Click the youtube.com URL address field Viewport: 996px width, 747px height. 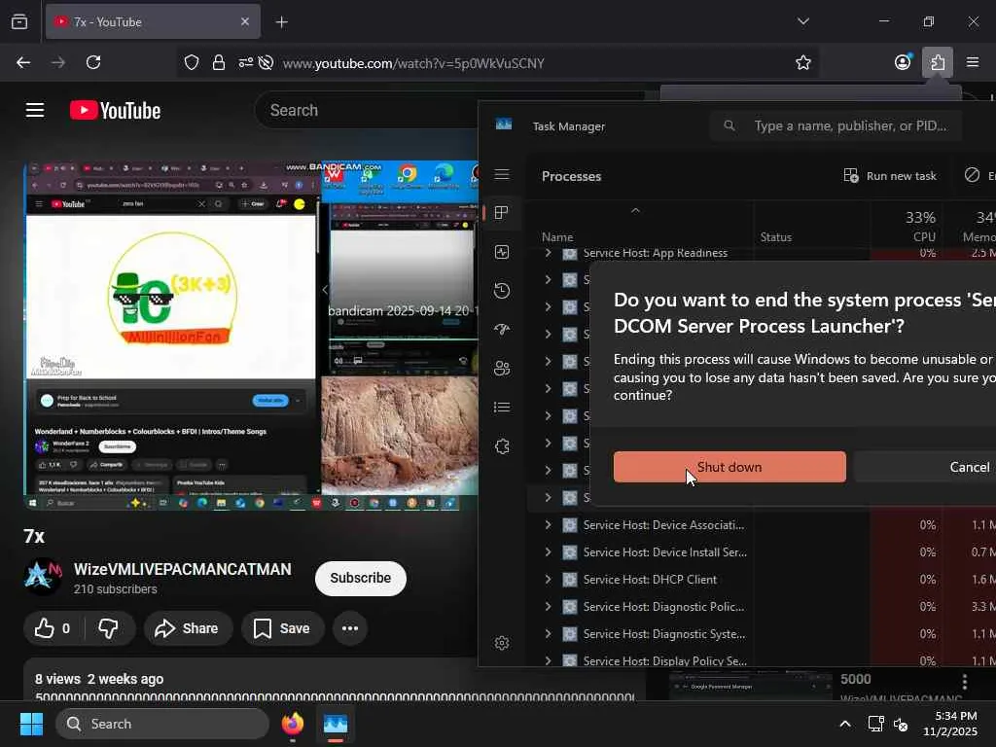(413, 63)
